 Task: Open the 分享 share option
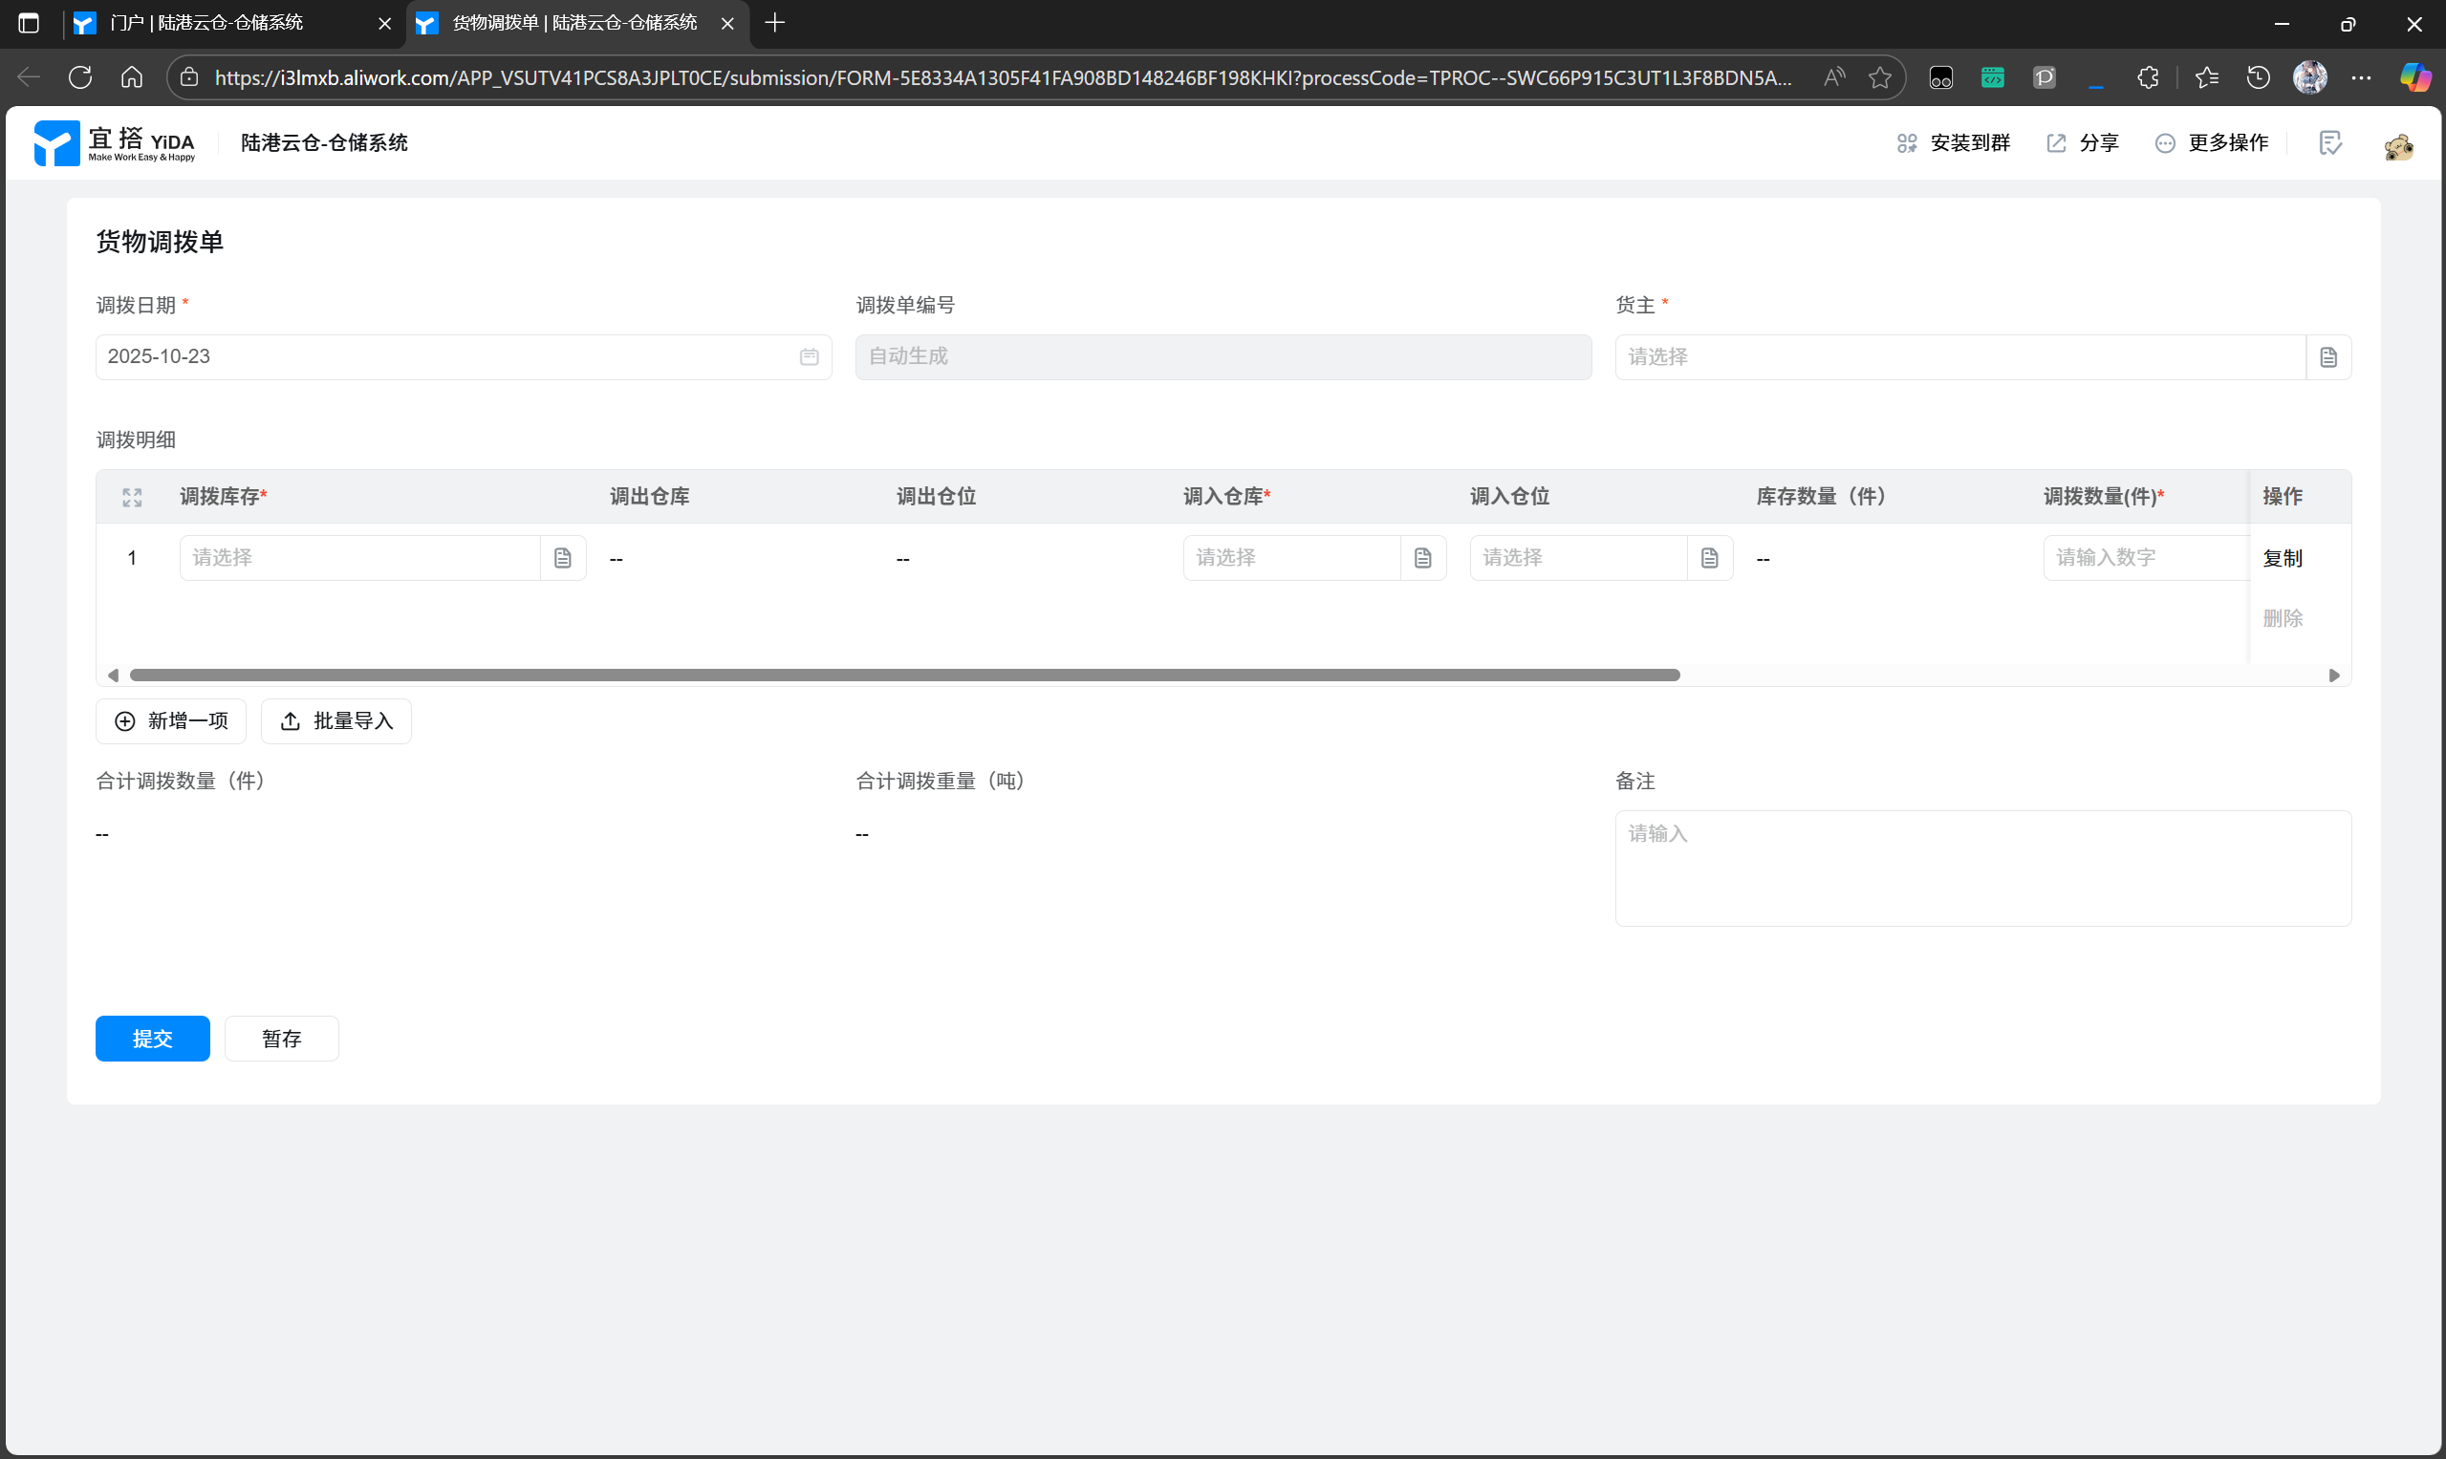coord(2083,143)
